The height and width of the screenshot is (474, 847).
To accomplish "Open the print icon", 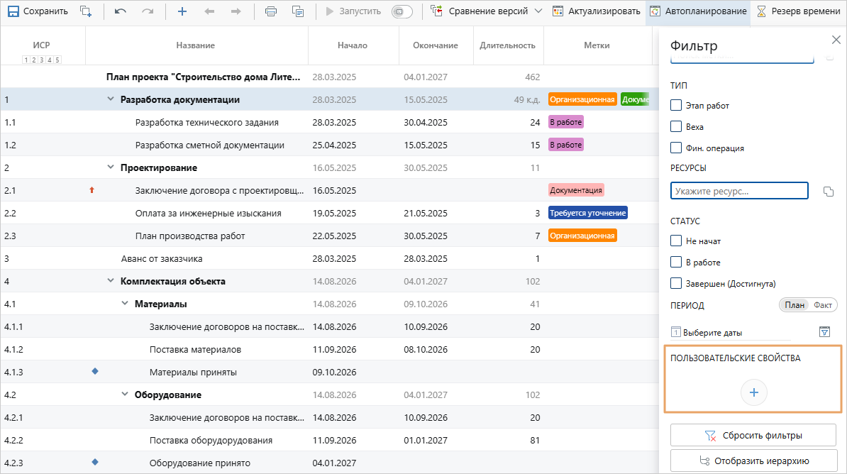I will click(271, 11).
